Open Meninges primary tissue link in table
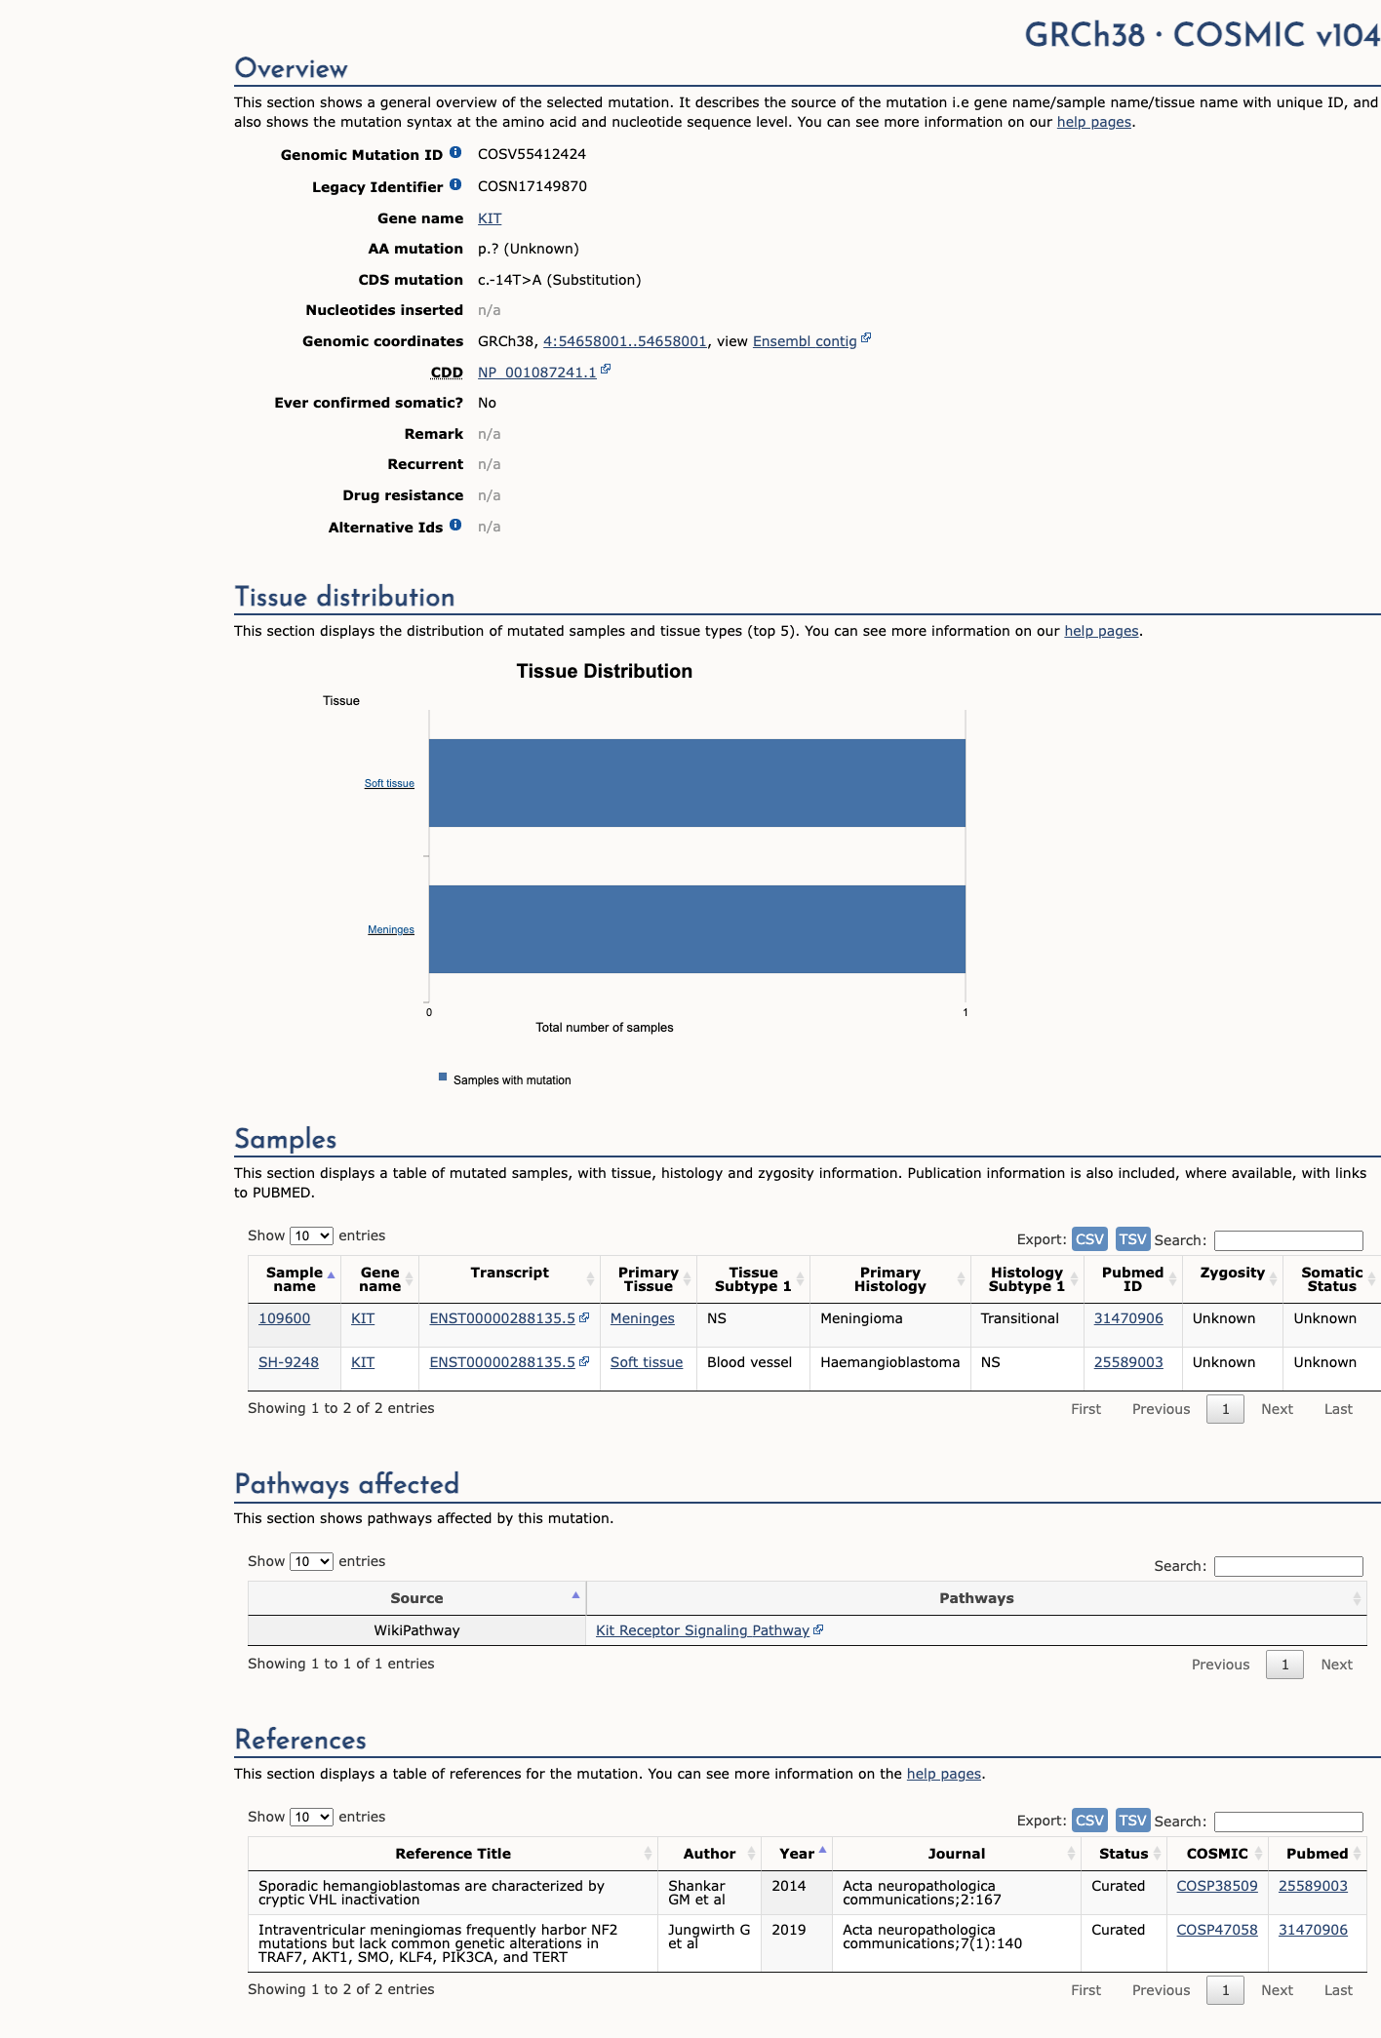 click(642, 1318)
